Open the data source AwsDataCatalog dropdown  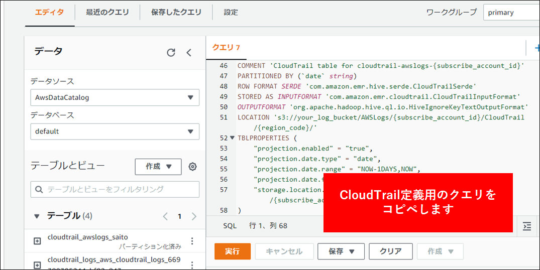[x=115, y=97]
